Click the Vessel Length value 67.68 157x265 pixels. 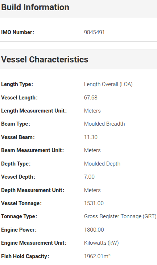[x=91, y=98]
